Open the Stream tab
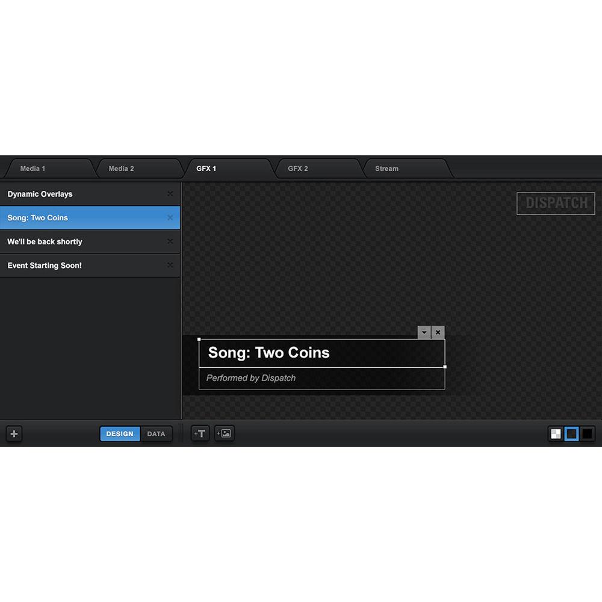 pos(386,168)
